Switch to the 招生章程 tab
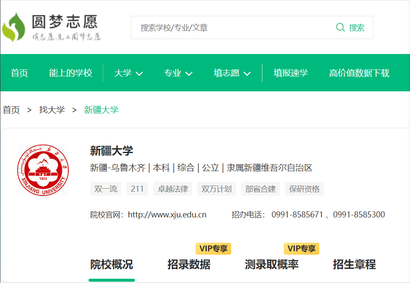Image resolution: width=410 pixels, height=283 pixels. pyautogui.click(x=355, y=265)
